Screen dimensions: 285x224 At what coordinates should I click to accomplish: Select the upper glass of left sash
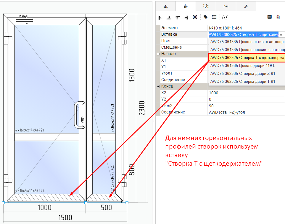click(47, 79)
